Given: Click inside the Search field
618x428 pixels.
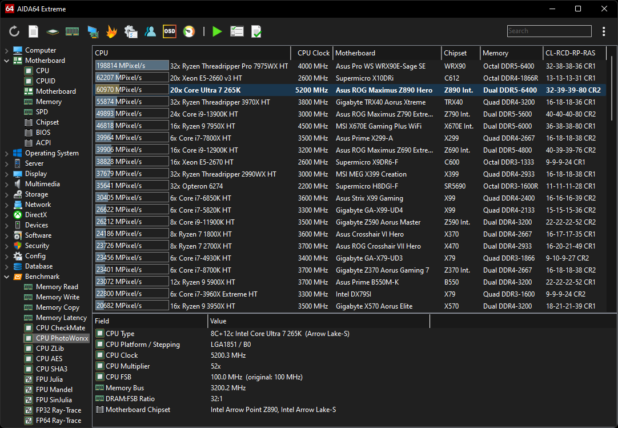Looking at the screenshot, I should tap(549, 31).
